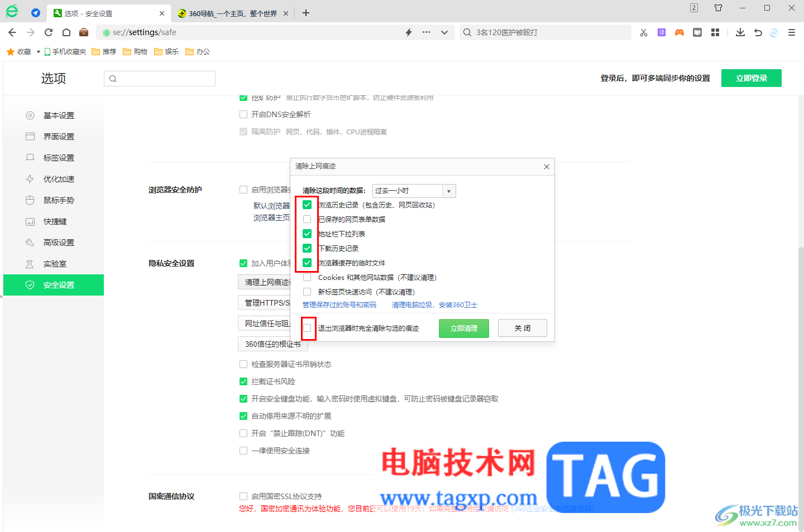Open the game center icon
The width and height of the screenshot is (804, 532).
point(679,32)
